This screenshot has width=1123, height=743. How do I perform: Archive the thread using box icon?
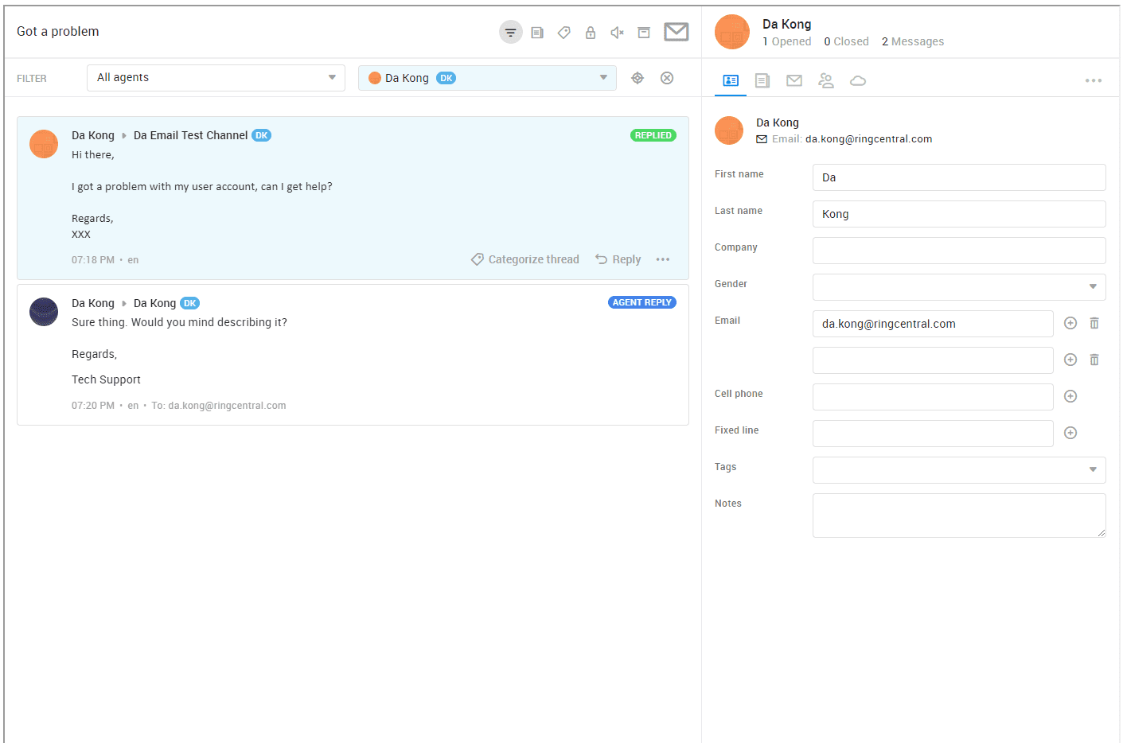pos(644,33)
